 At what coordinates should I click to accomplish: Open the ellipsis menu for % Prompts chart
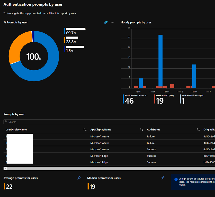[112, 22]
